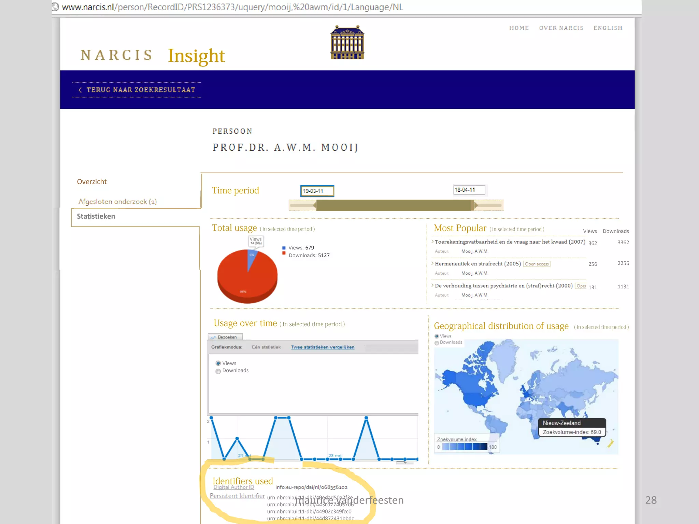This screenshot has width=699, height=524.
Task: Click identifier info:eu-repo/dai/nl/068356102
Action: click(x=311, y=487)
